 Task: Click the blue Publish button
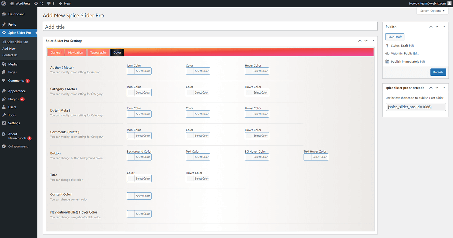click(x=438, y=72)
